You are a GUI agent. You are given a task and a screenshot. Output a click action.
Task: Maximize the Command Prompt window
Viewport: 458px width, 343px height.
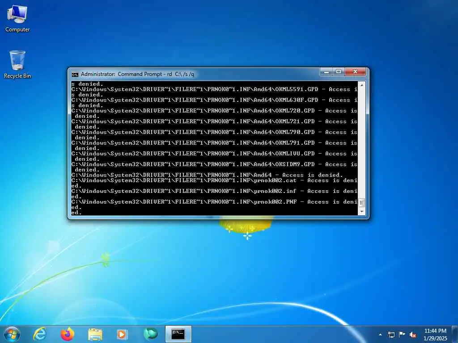339,72
